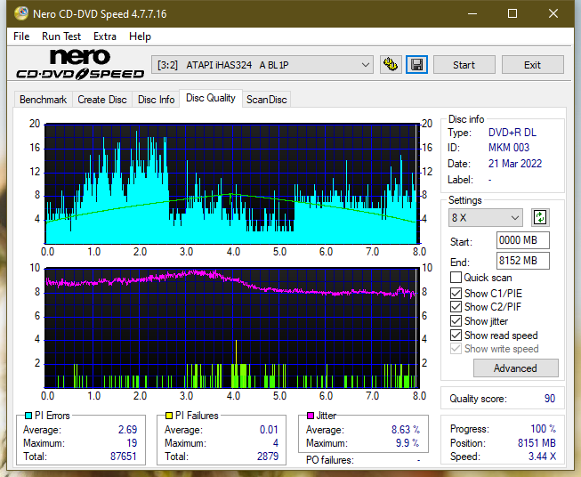This screenshot has height=477, width=581.
Task: Toggle the Show C1/PIE checkbox
Action: click(456, 293)
